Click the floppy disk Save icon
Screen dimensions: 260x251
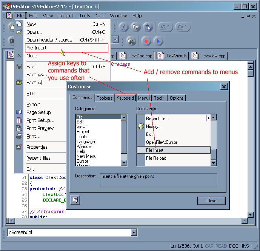(19, 66)
